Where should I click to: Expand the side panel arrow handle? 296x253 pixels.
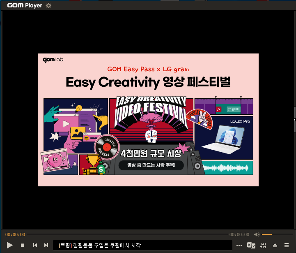[x=294, y=120]
